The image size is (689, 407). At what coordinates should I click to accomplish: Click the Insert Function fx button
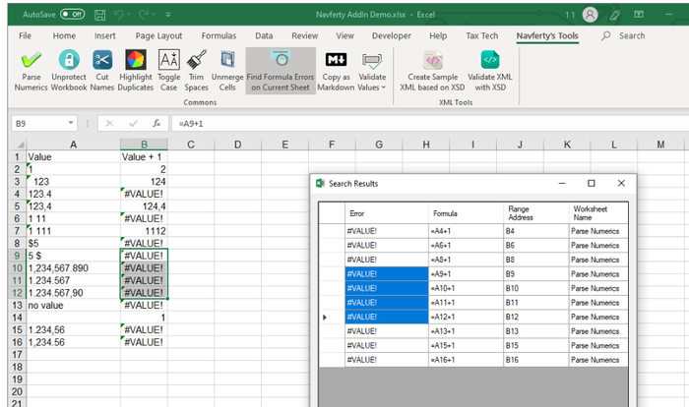pyautogui.click(x=157, y=123)
